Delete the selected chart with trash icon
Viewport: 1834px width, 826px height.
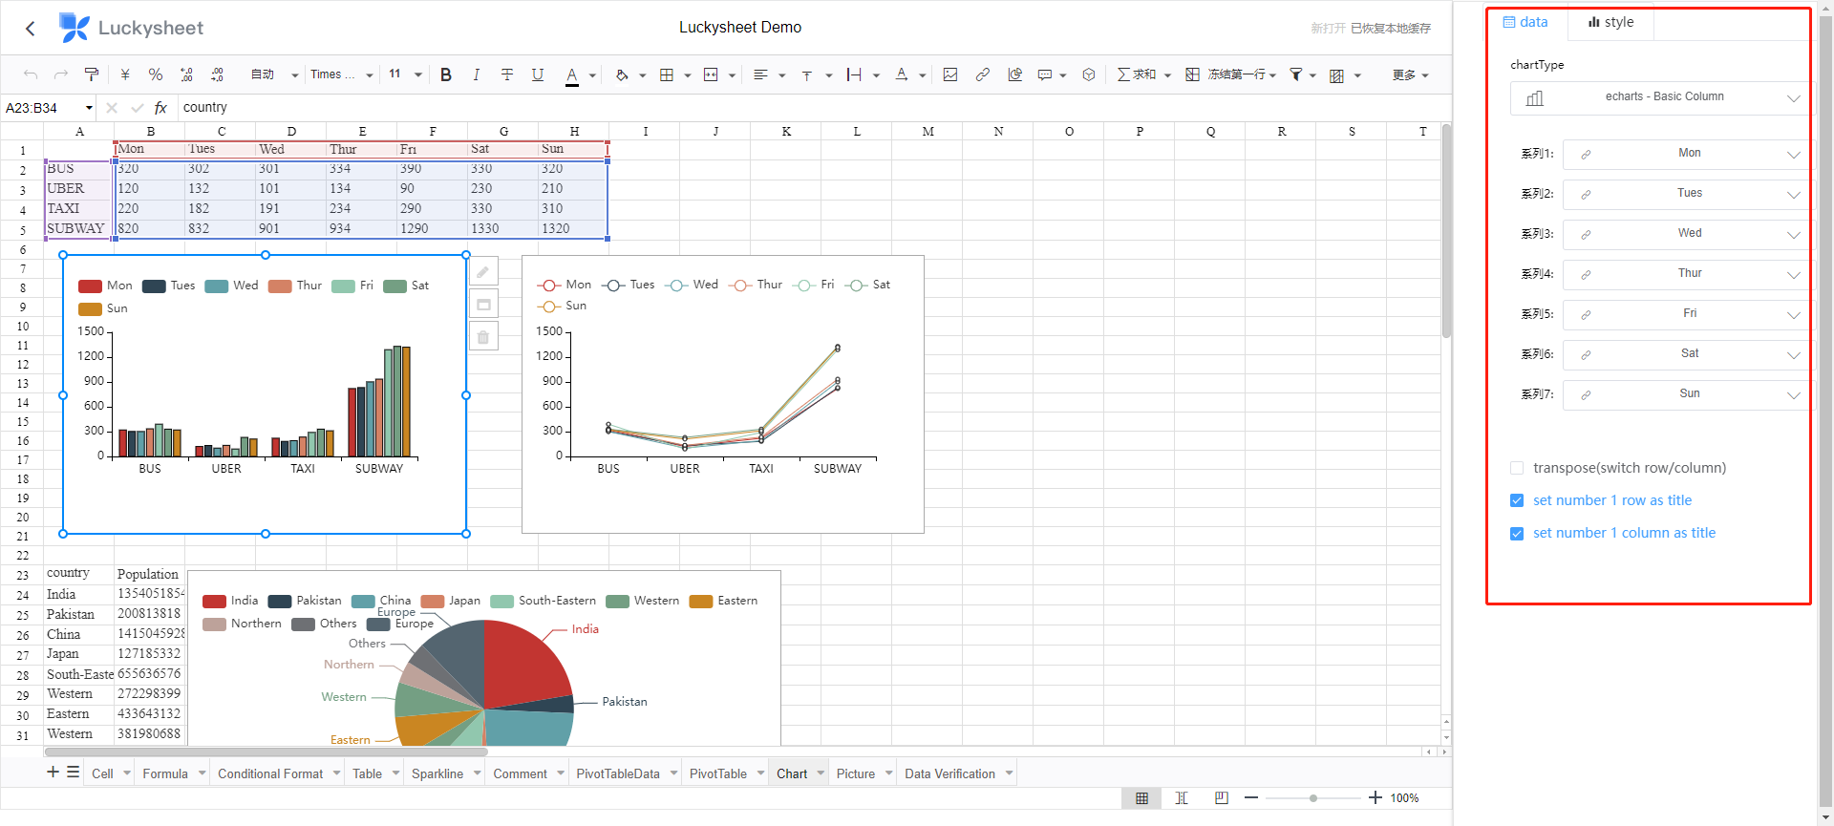click(483, 336)
